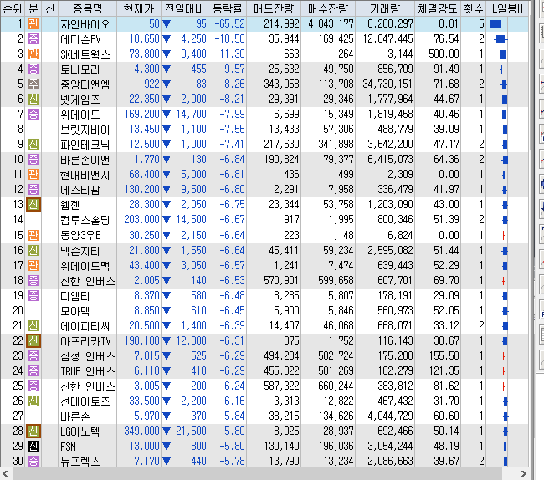544x480 pixels.
Task: Click the 증 badge for 뉴프렉스
Action: (33, 461)
